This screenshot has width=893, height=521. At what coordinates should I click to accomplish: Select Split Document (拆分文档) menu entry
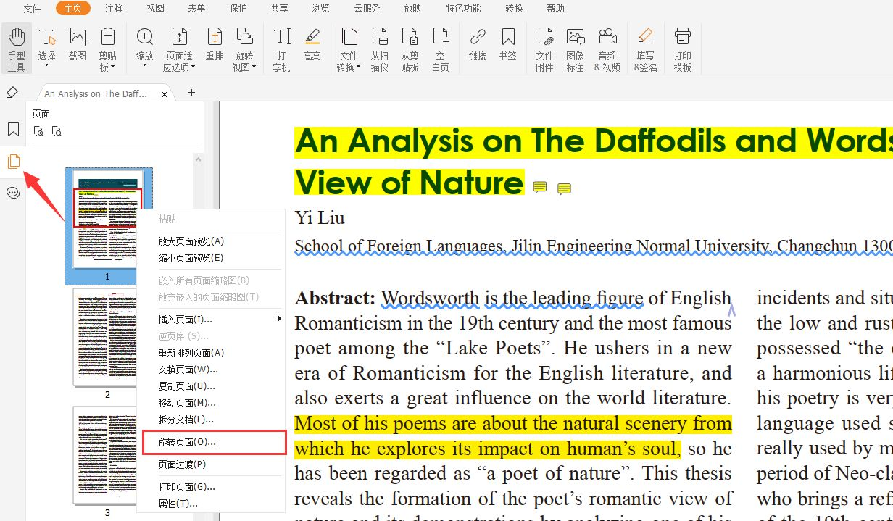[186, 420]
